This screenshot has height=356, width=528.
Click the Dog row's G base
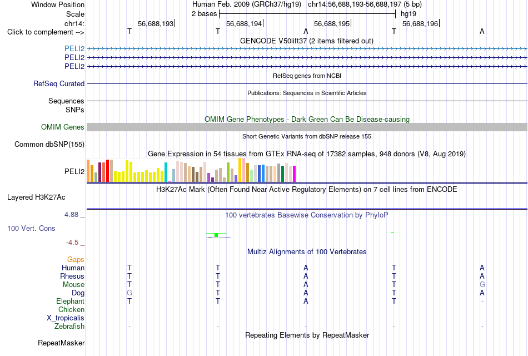(129, 293)
